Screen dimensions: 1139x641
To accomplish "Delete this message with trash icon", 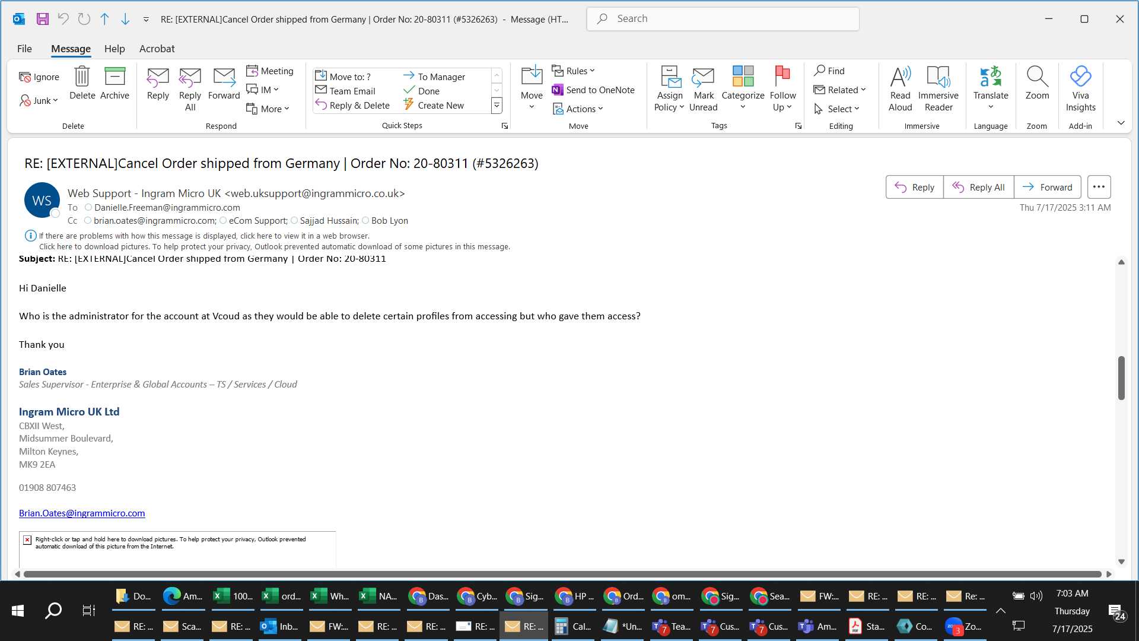I will coord(82,83).
